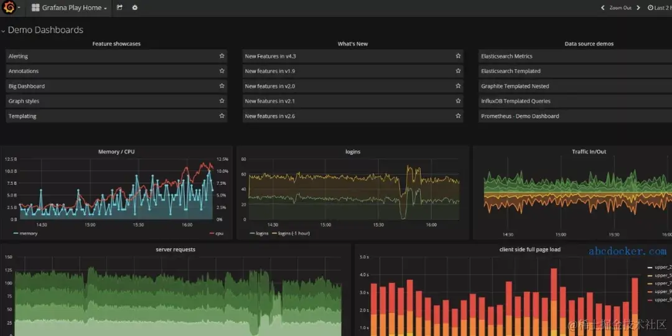Shift time range back with left arrow
Viewport: 672px width, 336px height.
click(x=602, y=7)
